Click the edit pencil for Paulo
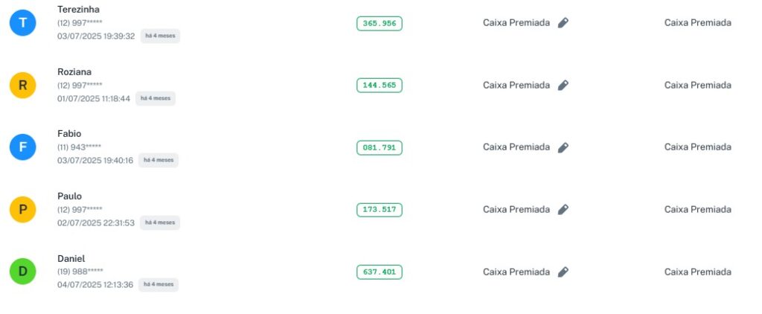The image size is (762, 314). [563, 210]
